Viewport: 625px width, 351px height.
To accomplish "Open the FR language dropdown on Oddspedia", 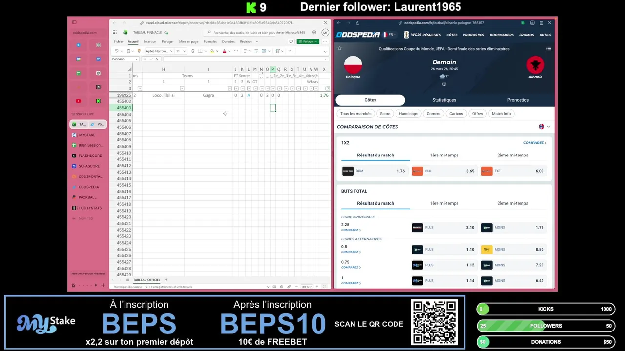I will [x=391, y=35].
